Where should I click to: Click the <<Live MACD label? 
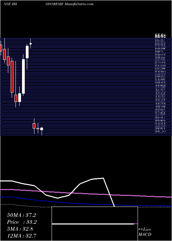click(145, 232)
